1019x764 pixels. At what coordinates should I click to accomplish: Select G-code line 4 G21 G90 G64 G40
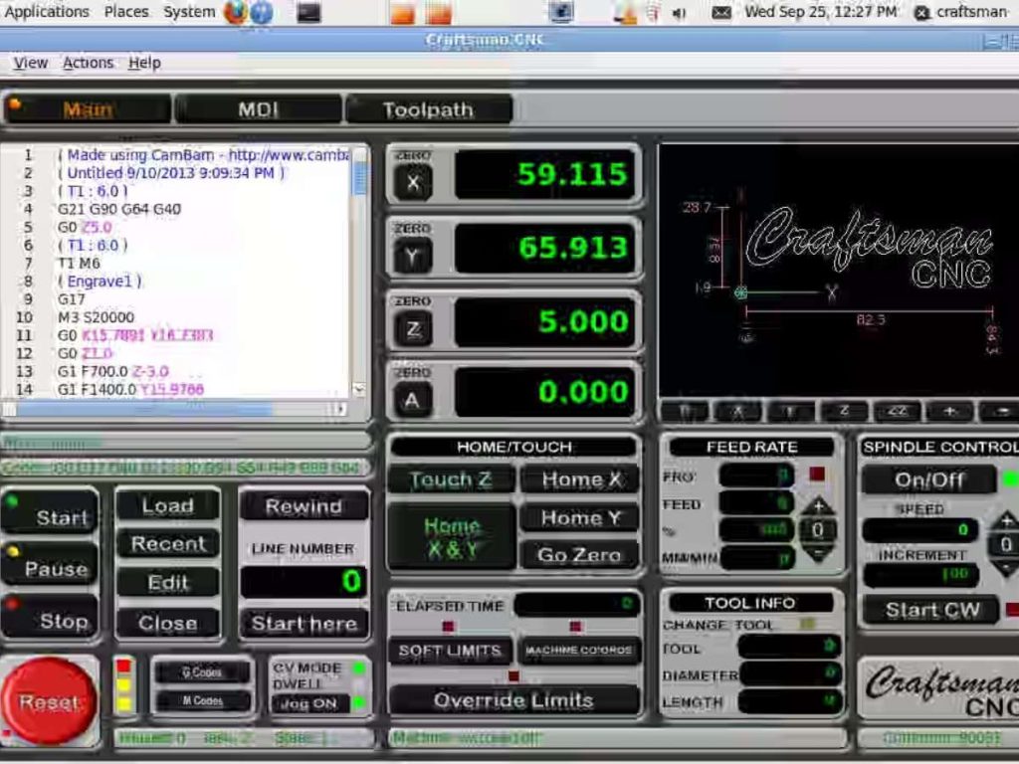click(x=119, y=209)
